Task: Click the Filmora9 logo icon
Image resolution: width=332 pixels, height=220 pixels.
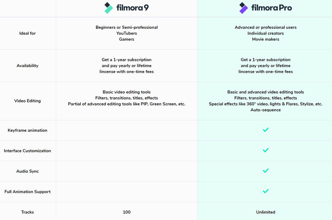Action: click(109, 8)
